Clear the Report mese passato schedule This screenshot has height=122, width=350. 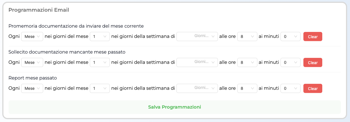313,88
